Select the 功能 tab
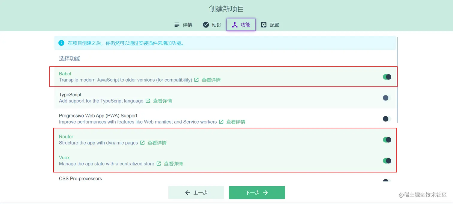453x204 pixels. [241, 25]
